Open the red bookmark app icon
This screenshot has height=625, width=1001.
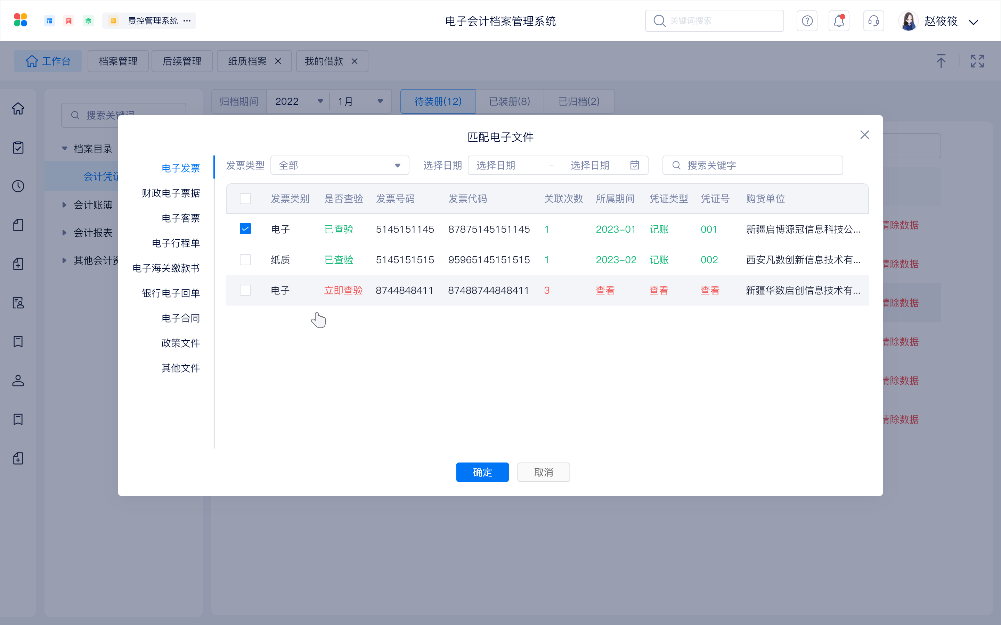[x=69, y=21]
